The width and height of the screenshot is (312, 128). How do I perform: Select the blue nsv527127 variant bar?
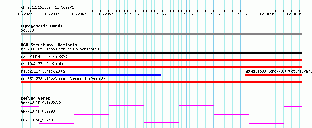pos(91,75)
